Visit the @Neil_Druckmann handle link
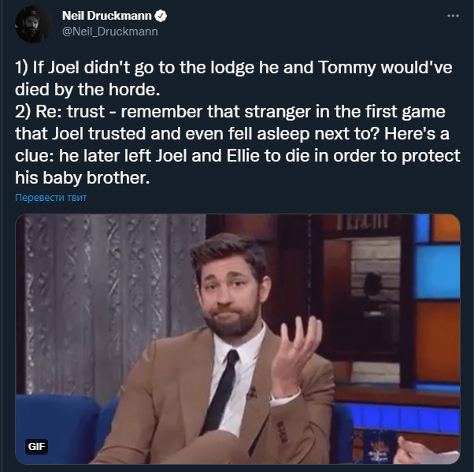 pos(110,32)
